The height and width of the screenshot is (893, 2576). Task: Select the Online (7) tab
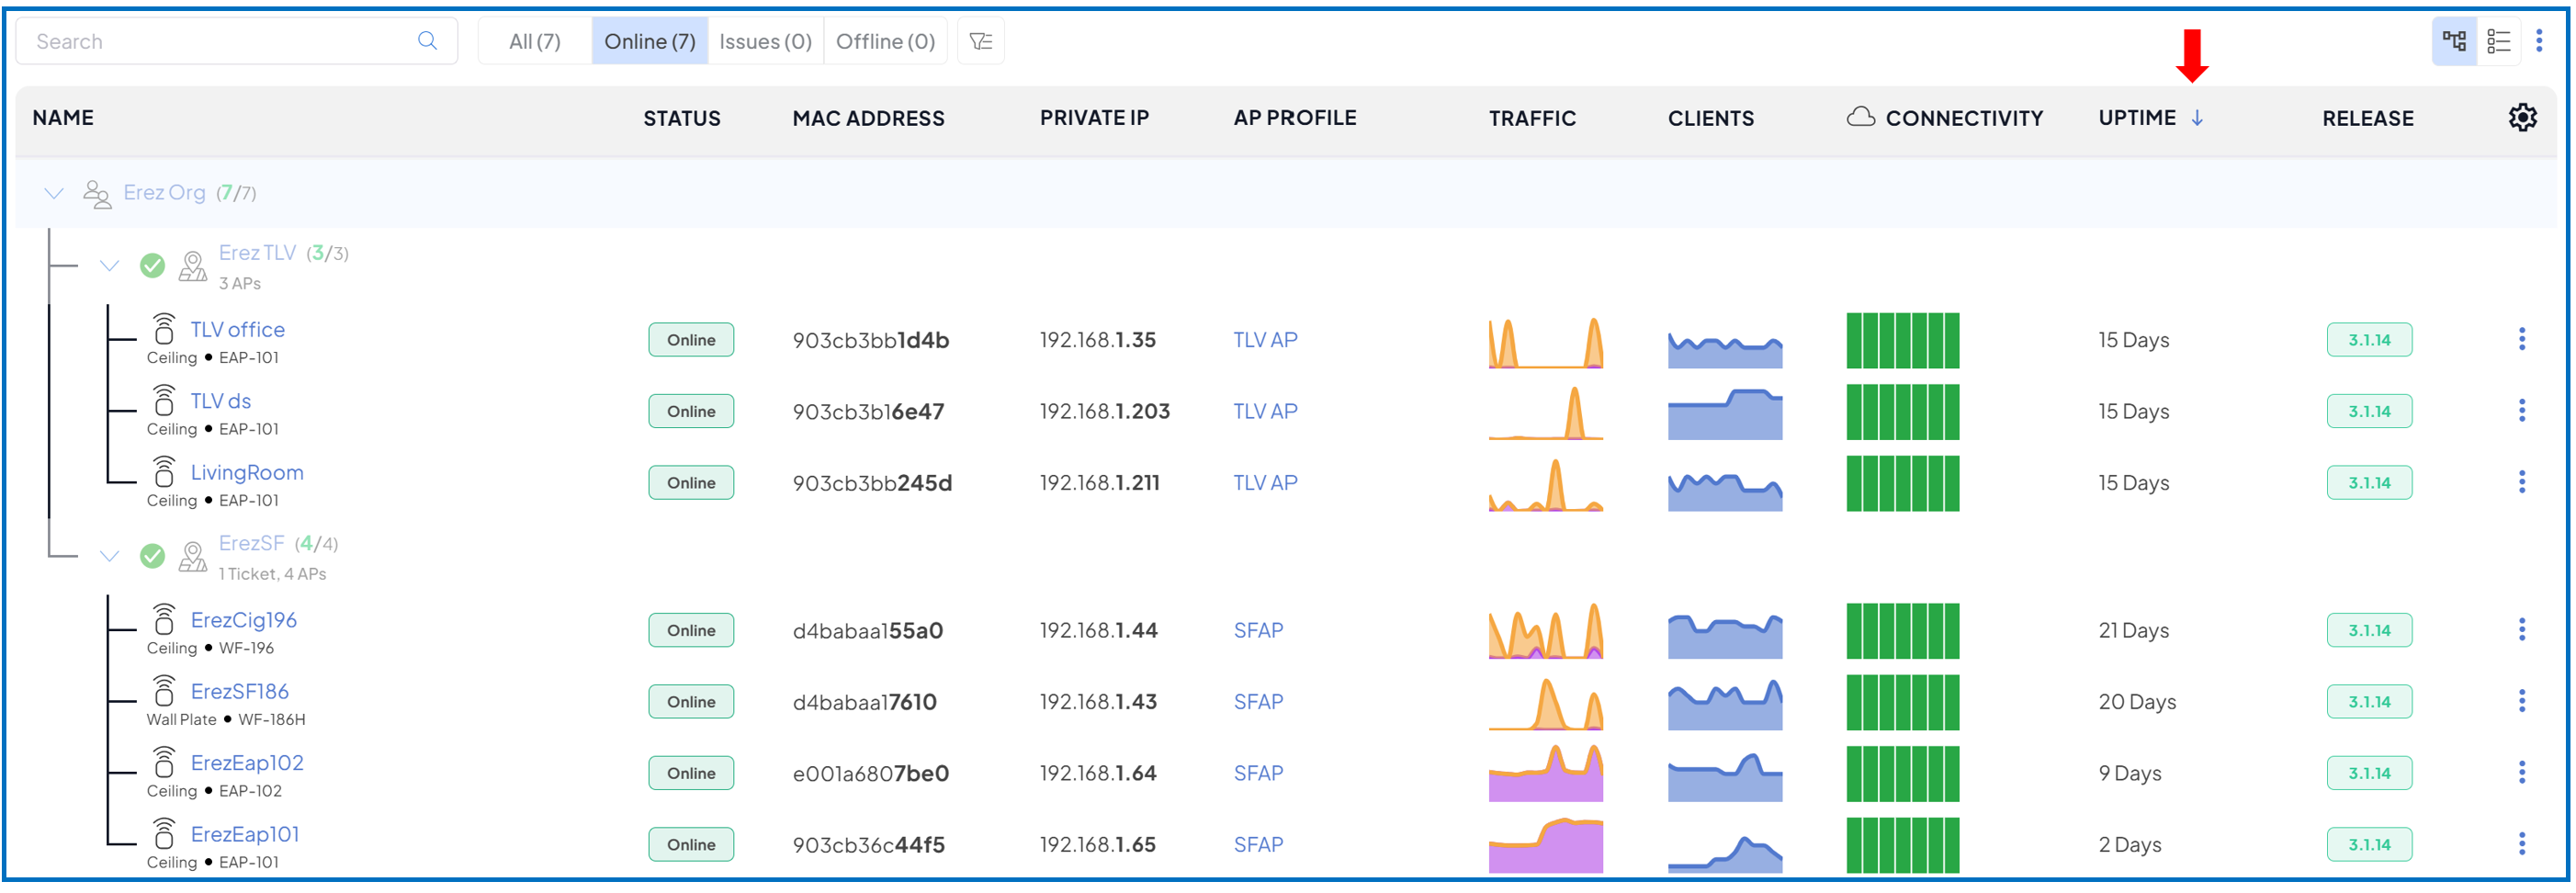pyautogui.click(x=650, y=41)
